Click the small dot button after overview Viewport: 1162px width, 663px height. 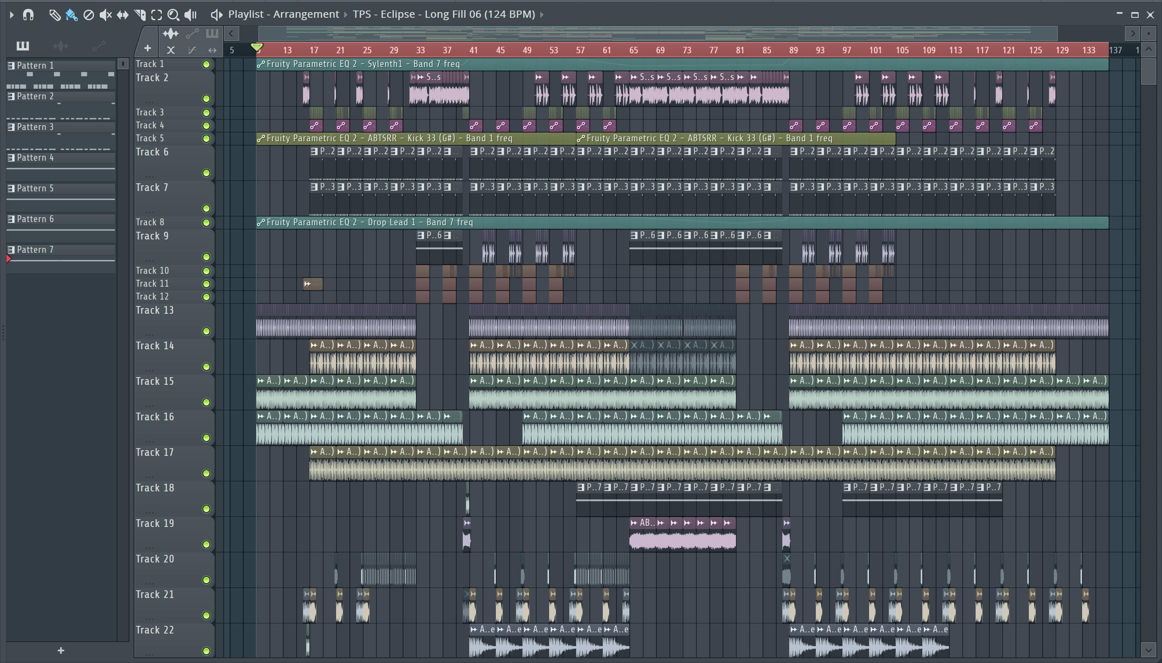pyautogui.click(x=1148, y=33)
